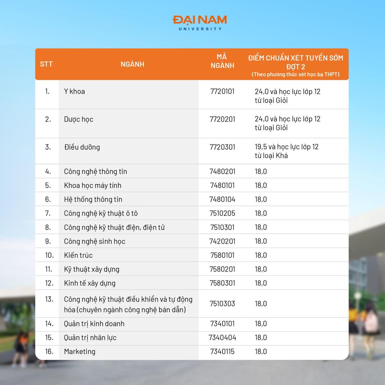This screenshot has width=385, height=385.
Task: Click major code 7580101
Action: point(222,255)
